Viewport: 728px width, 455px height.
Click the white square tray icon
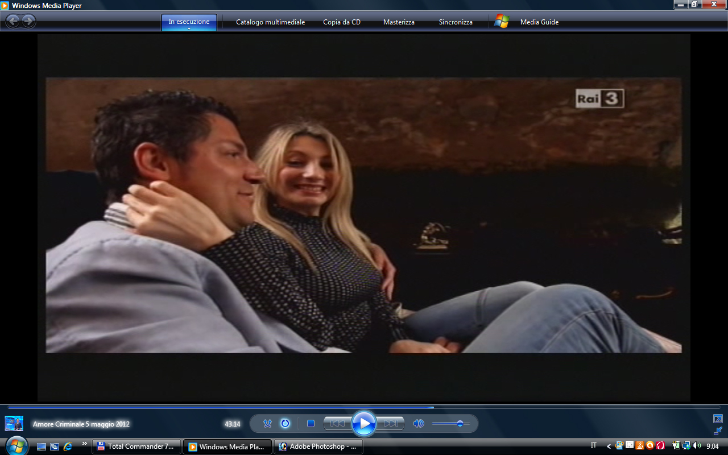[x=630, y=446]
